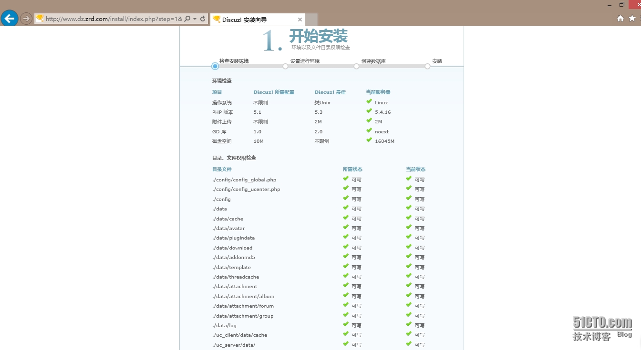Click current-status checkmark for ./uc_client/data/cache
This screenshot has width=641, height=350.
tap(409, 334)
